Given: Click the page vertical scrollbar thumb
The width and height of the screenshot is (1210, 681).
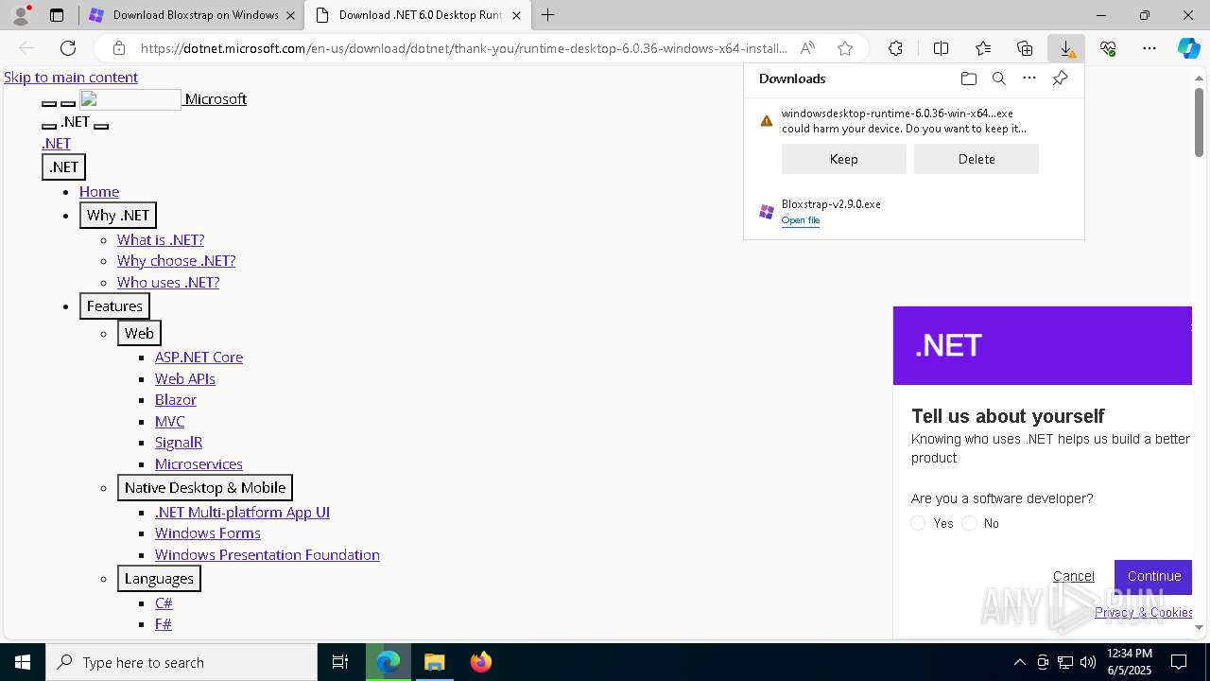Looking at the screenshot, I should (1200, 122).
